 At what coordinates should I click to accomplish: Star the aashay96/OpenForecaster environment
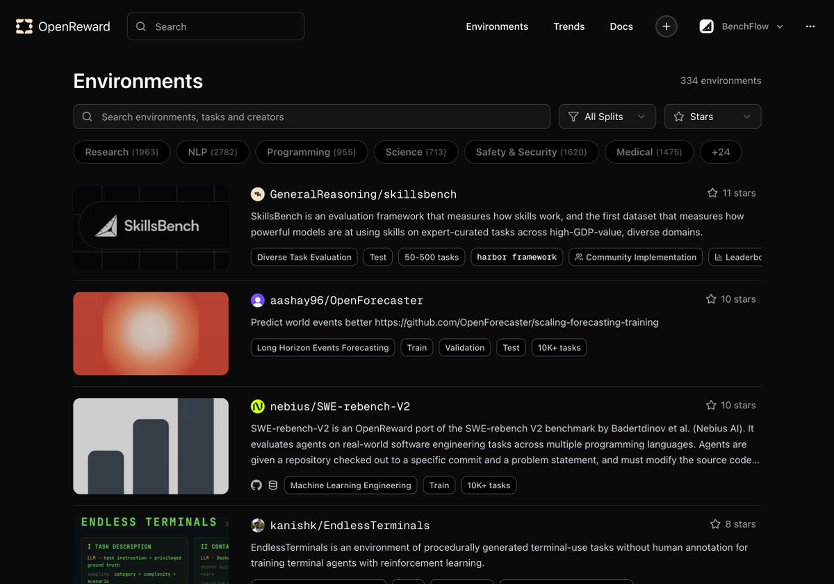[x=711, y=299]
